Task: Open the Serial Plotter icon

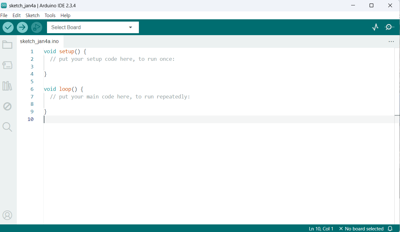Action: click(x=375, y=27)
